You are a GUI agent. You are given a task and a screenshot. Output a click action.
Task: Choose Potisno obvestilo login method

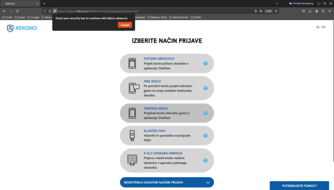tap(167, 63)
